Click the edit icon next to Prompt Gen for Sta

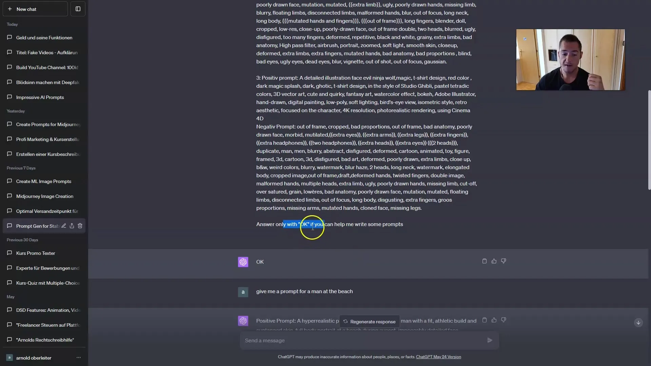tap(64, 226)
